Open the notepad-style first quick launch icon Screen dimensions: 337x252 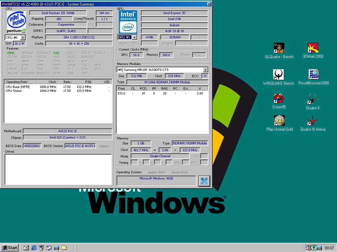point(26,248)
